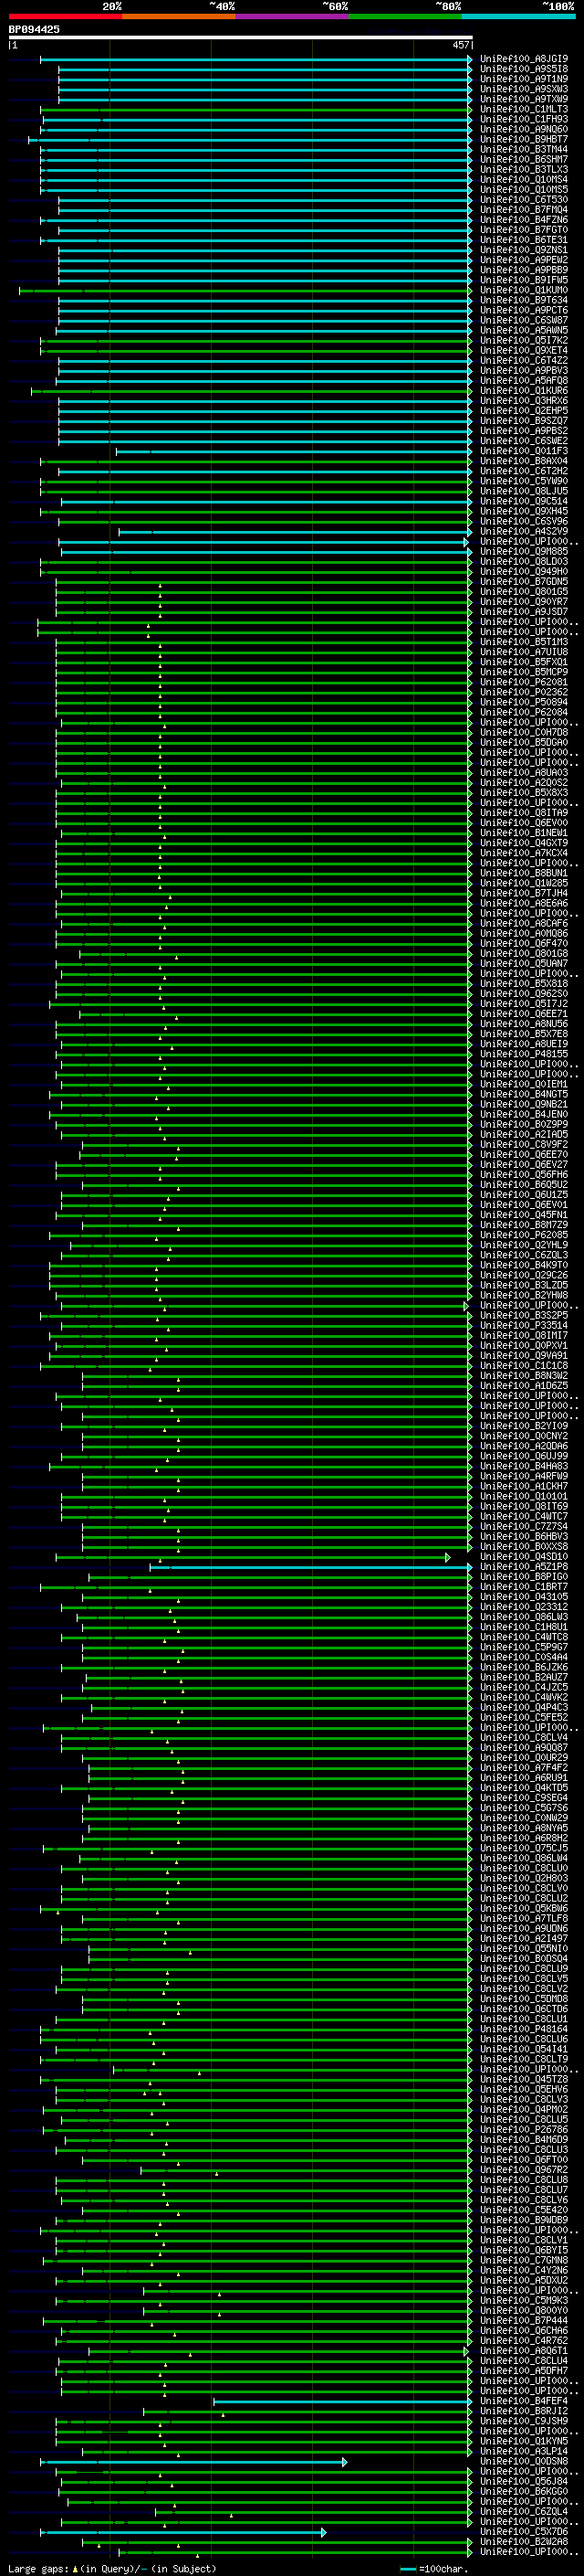Open the UniRef100_Q23312 entry

point(524,1606)
